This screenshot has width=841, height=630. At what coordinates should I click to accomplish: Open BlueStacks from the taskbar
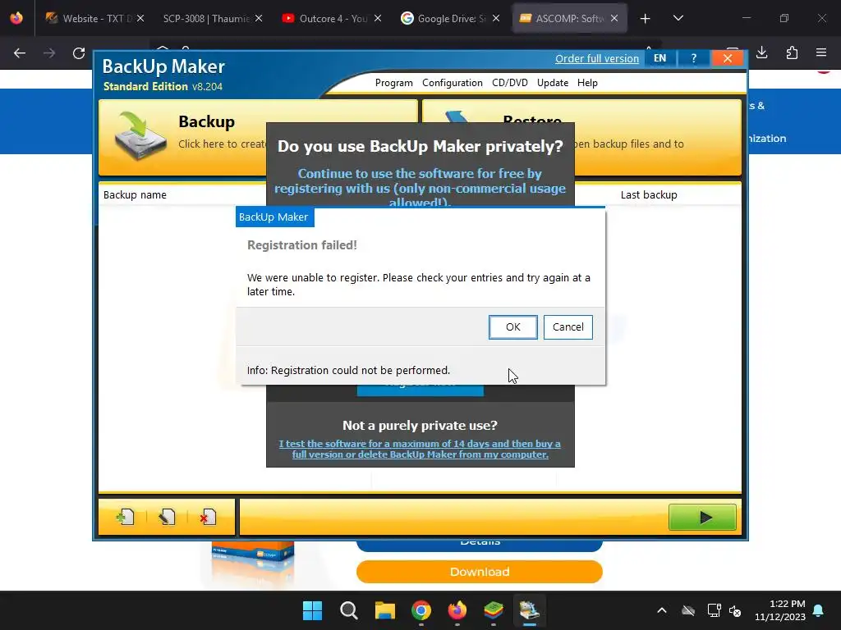click(493, 610)
